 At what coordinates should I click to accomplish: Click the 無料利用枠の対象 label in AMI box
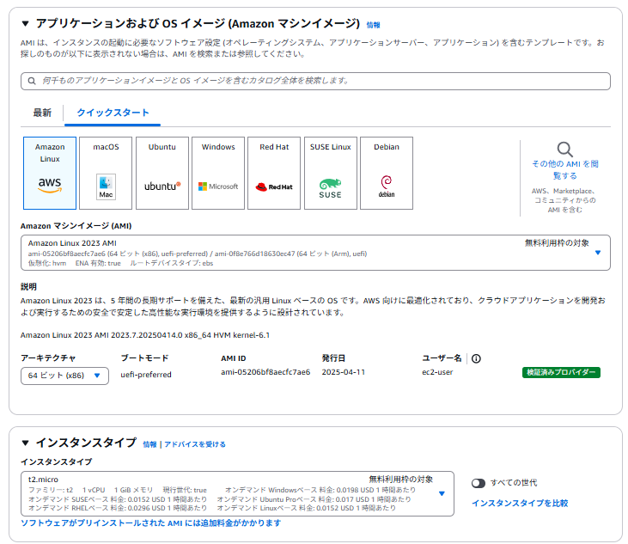tap(557, 242)
